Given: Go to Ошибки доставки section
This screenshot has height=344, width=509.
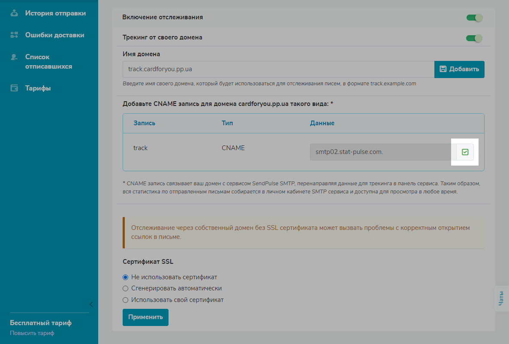Looking at the screenshot, I should [54, 35].
